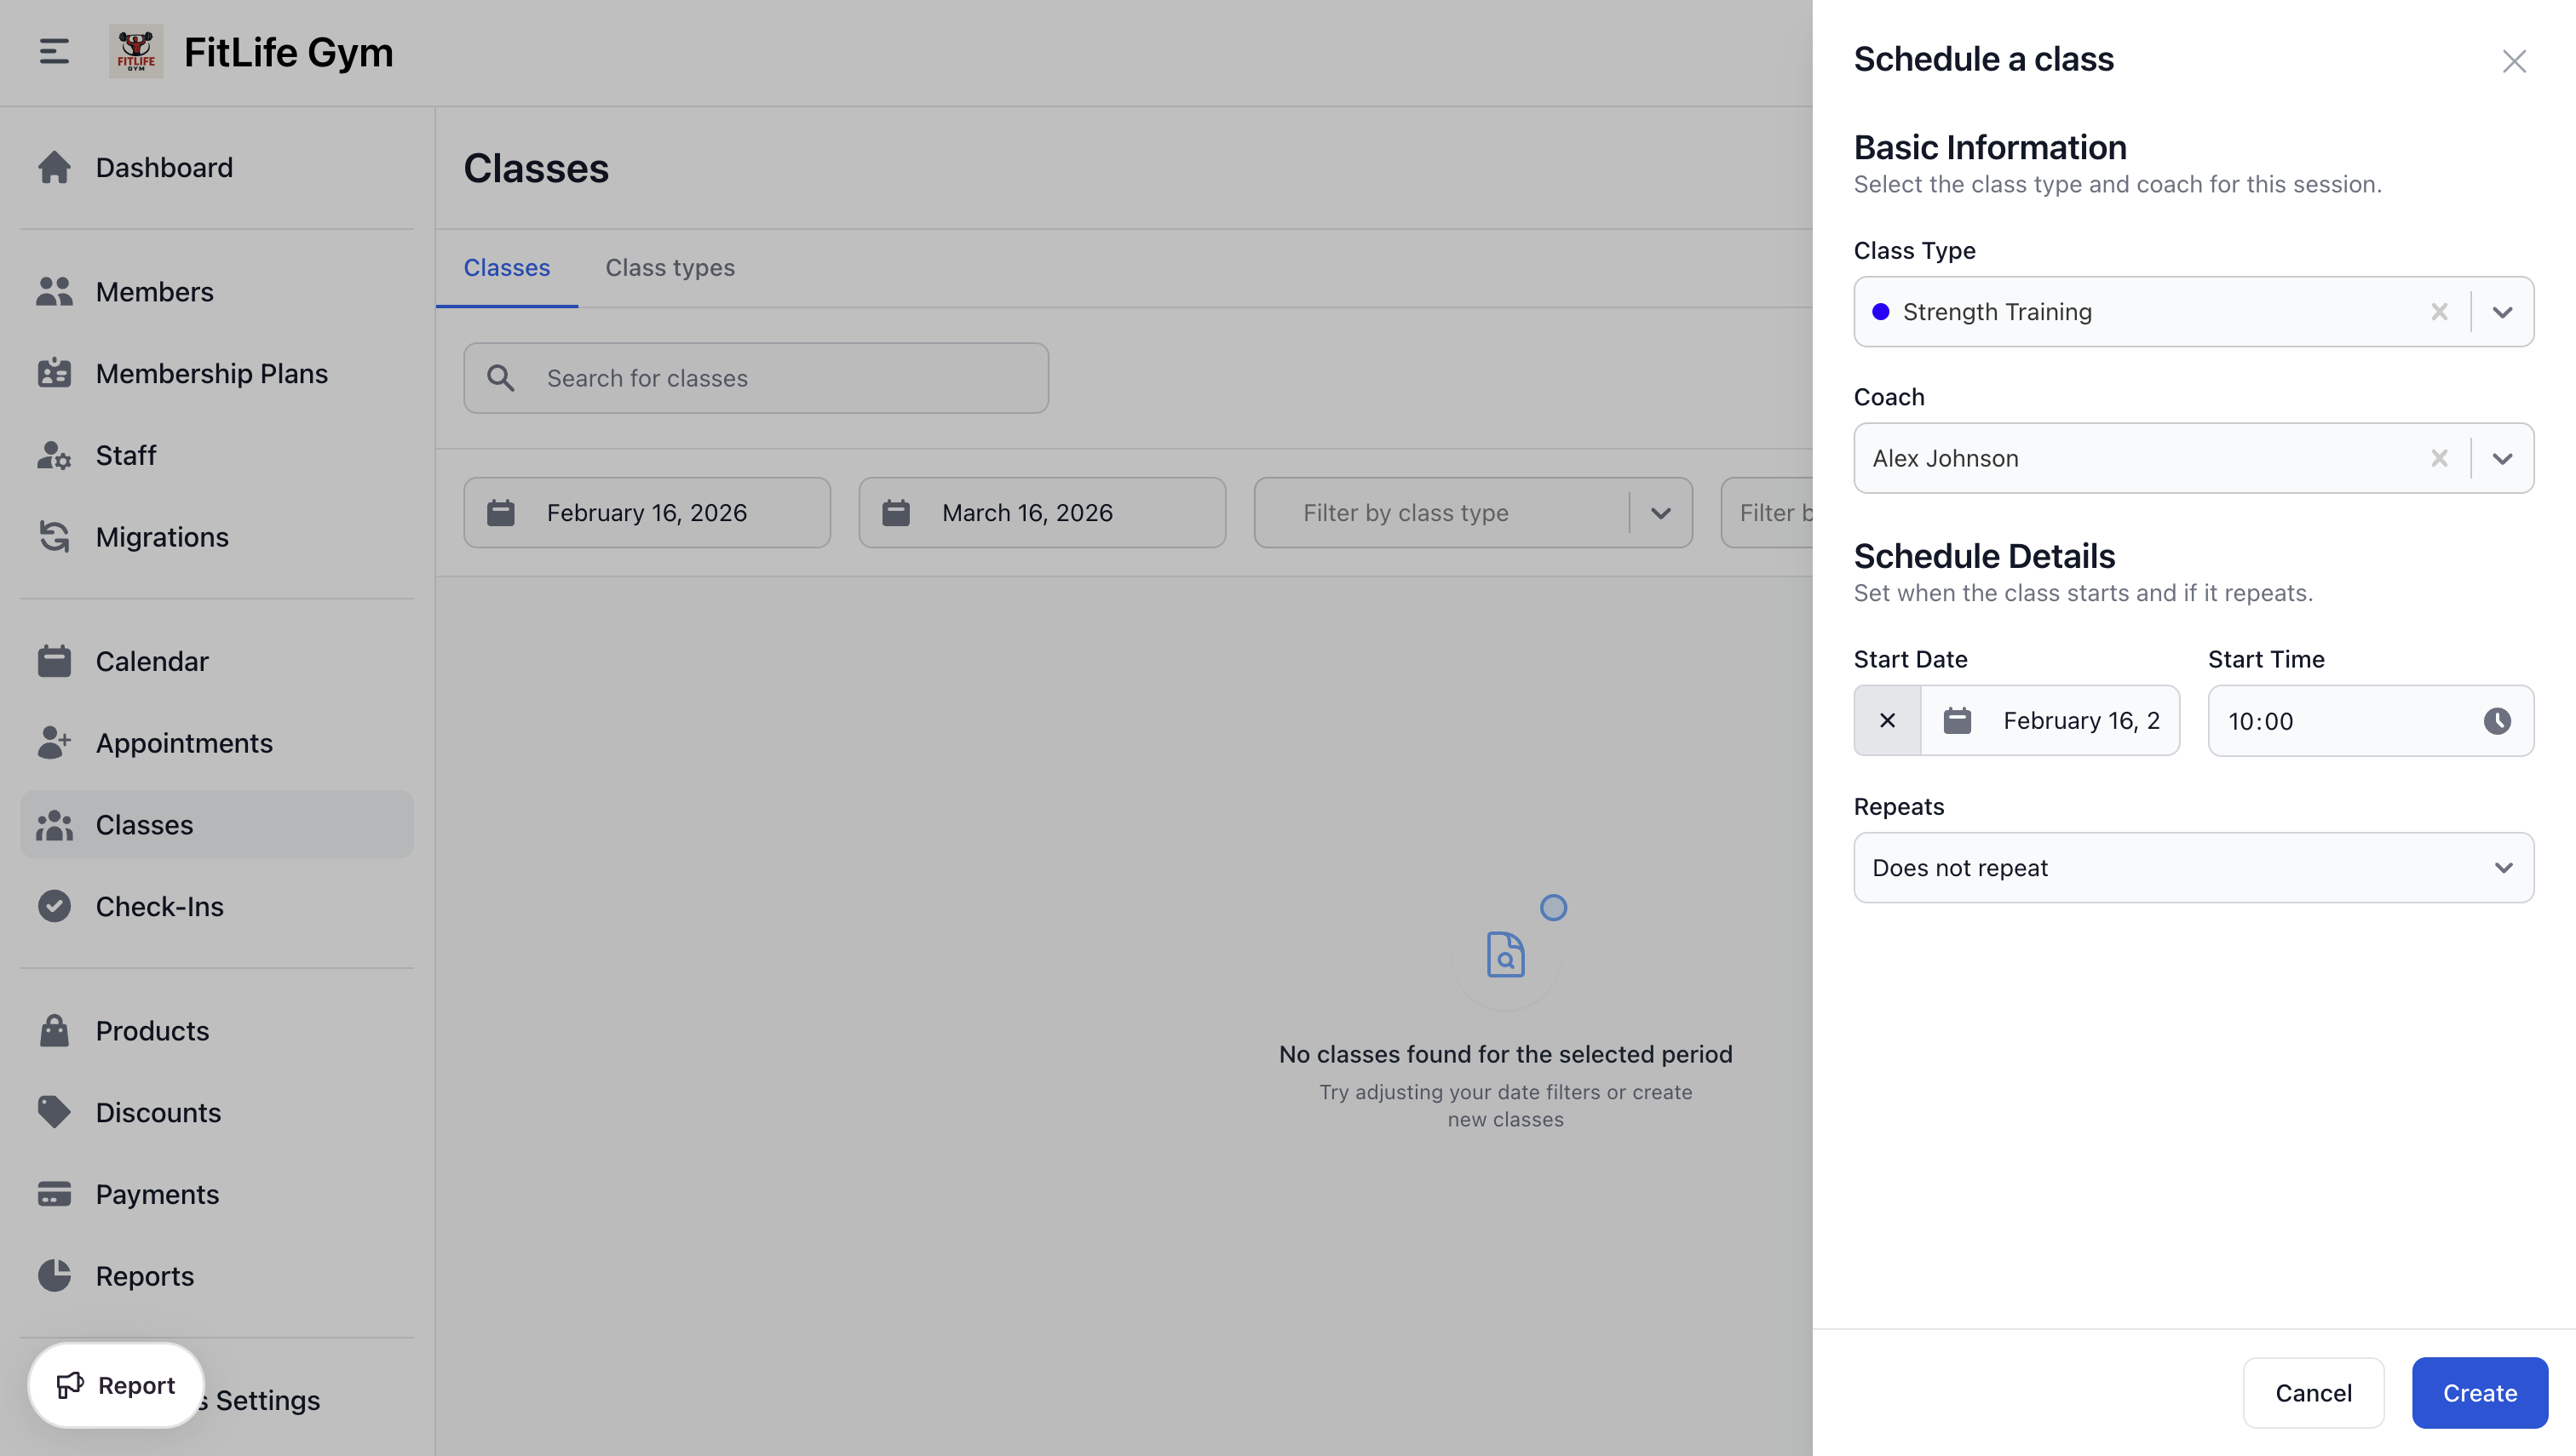The image size is (2576, 1456).
Task: Open the calendar icon in Start Date field
Action: point(1958,720)
